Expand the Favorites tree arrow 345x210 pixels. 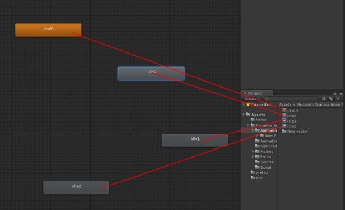click(243, 104)
